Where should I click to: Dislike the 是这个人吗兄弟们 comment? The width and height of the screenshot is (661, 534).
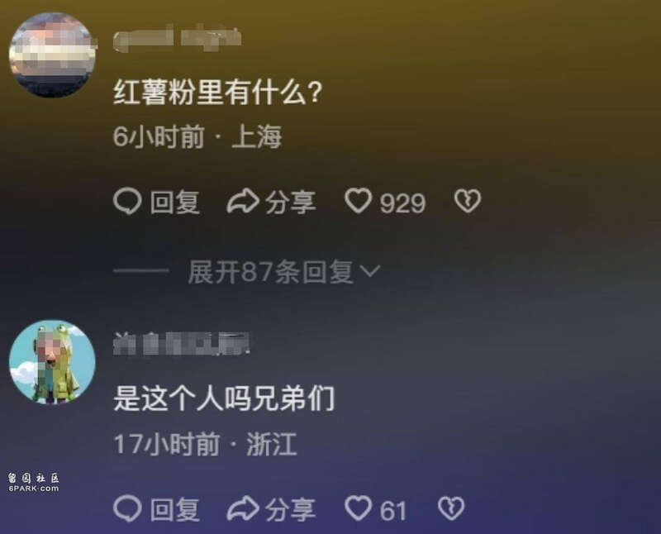[x=451, y=508]
